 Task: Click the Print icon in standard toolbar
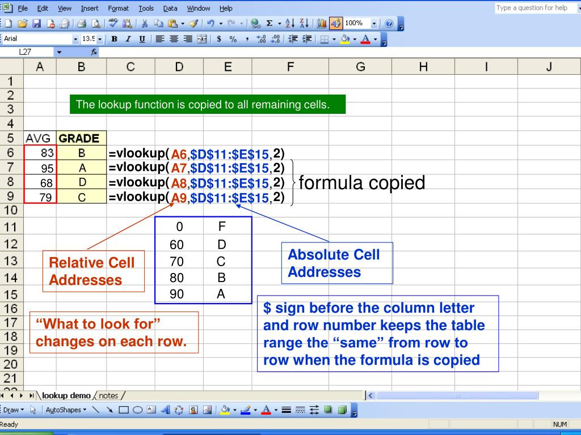(82, 24)
